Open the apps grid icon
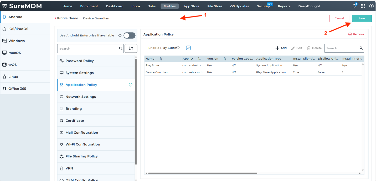 [x=363, y=6]
